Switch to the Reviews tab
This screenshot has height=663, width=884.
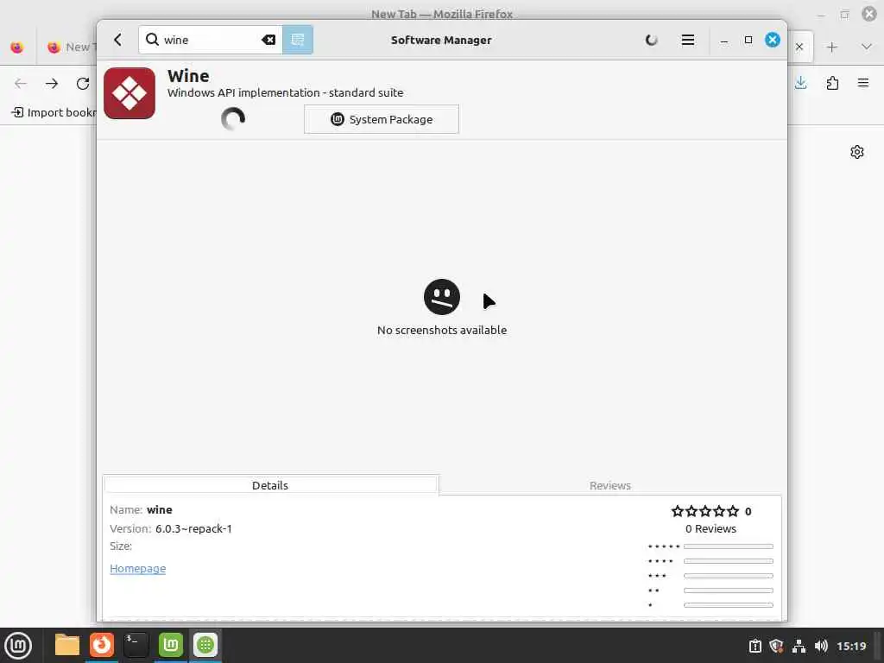coord(610,485)
